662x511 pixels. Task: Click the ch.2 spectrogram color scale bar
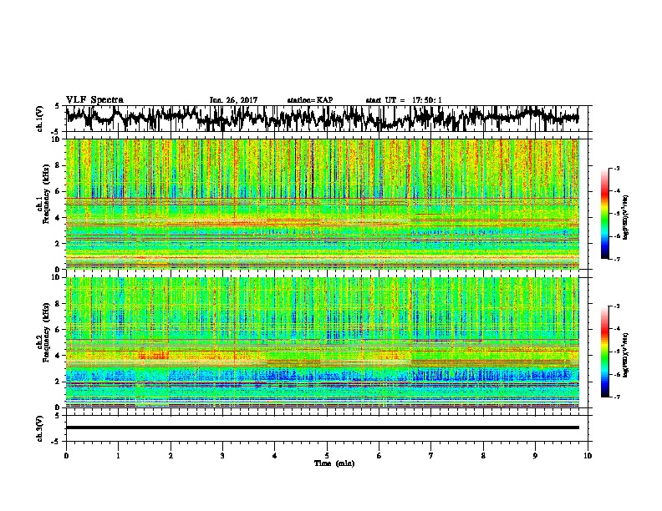[604, 352]
